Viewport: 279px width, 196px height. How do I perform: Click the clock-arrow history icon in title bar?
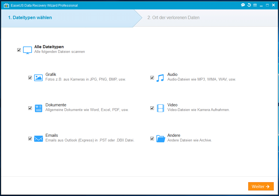click(x=249, y=5)
